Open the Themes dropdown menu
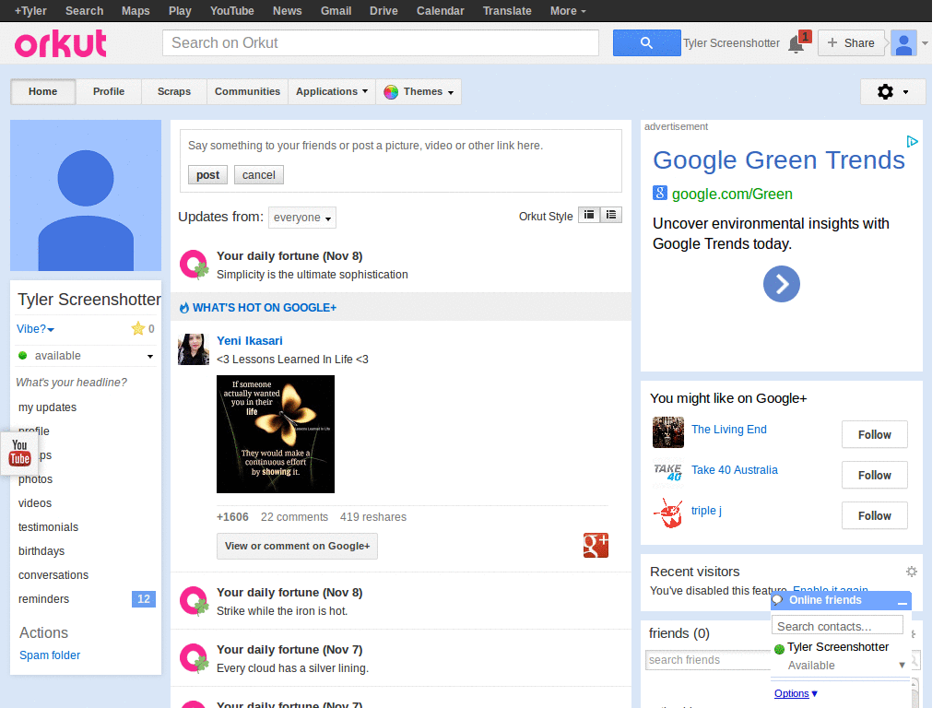944x708 pixels. pos(419,91)
